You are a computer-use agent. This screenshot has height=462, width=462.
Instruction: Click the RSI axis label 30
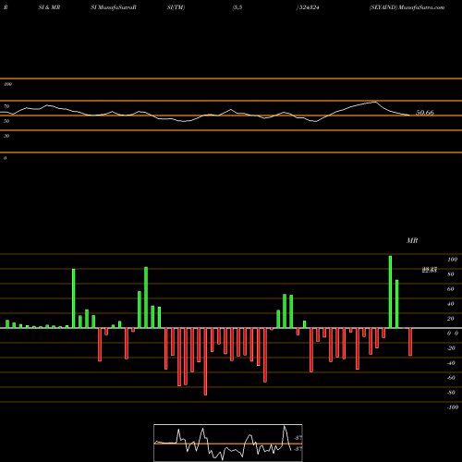pyautogui.click(x=6, y=136)
